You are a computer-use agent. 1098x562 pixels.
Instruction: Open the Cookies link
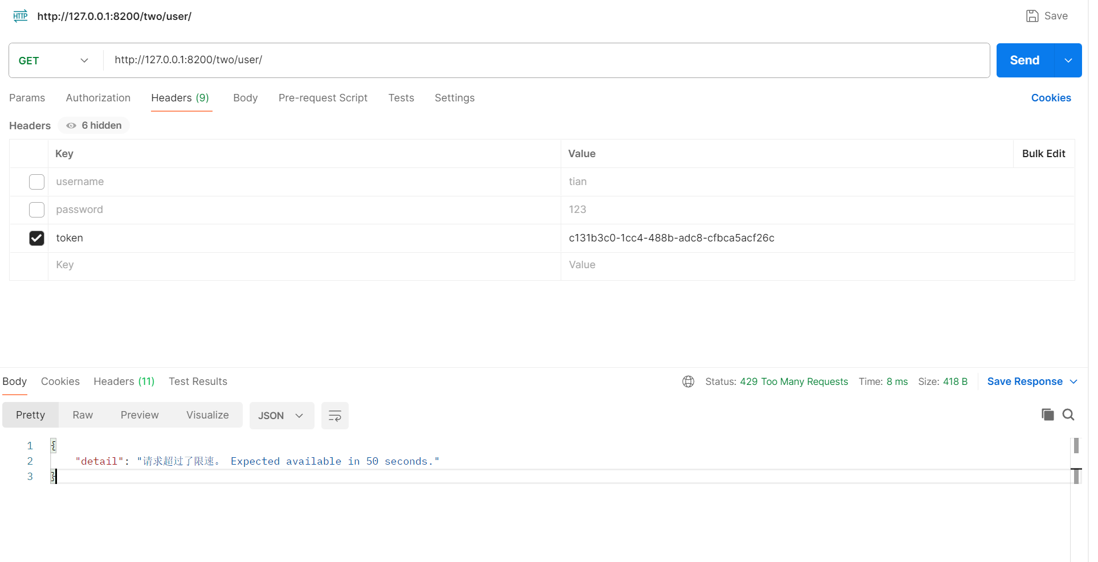pyautogui.click(x=1051, y=98)
